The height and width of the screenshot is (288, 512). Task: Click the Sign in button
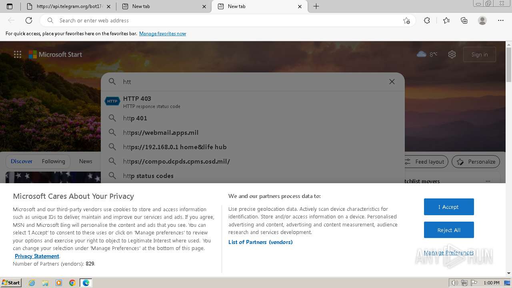coord(480,54)
